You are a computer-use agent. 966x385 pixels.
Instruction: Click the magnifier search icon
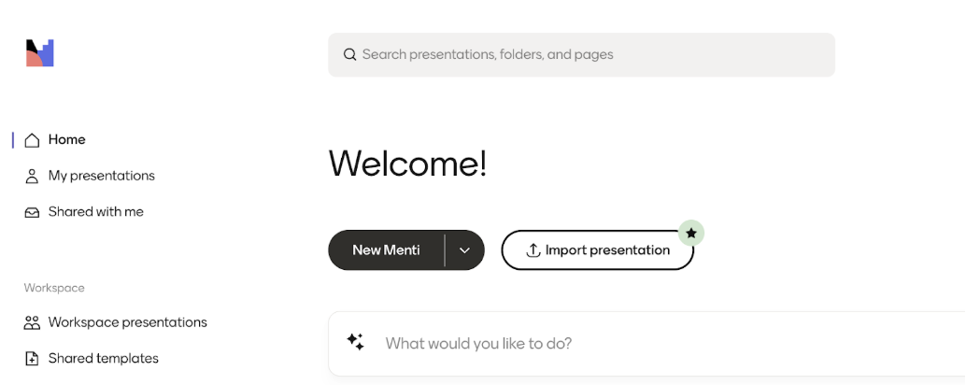(x=350, y=55)
